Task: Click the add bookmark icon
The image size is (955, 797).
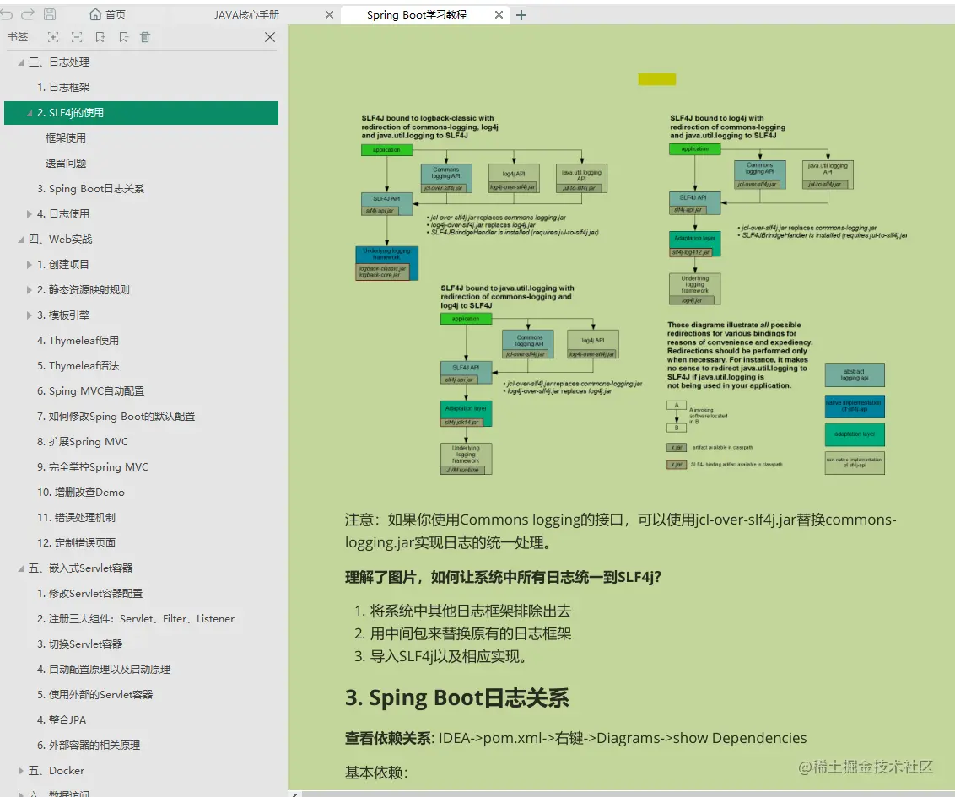Action: [100, 37]
